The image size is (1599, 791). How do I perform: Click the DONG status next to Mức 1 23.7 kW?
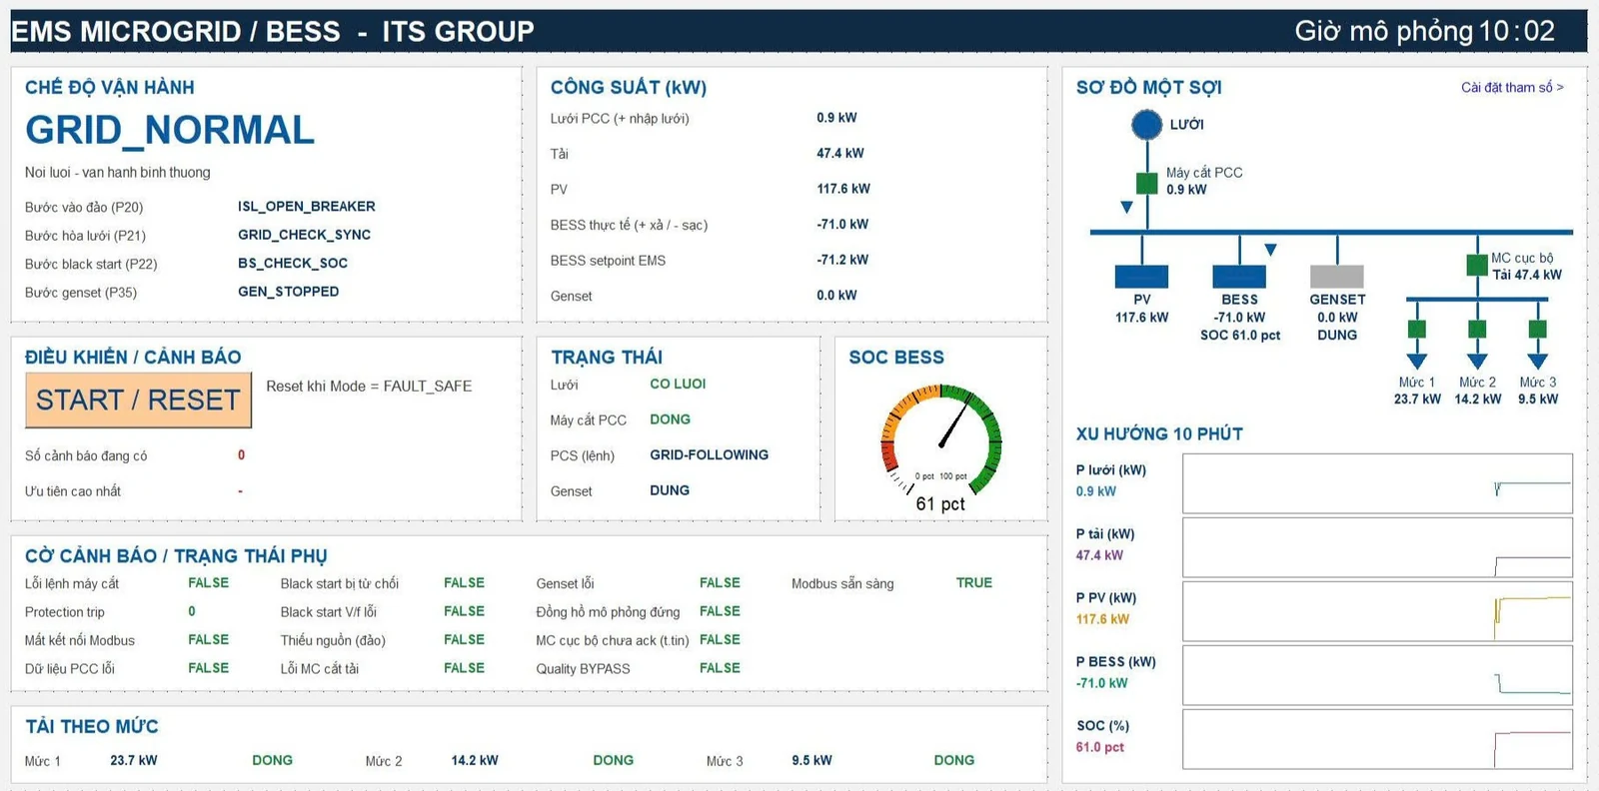pos(272,760)
